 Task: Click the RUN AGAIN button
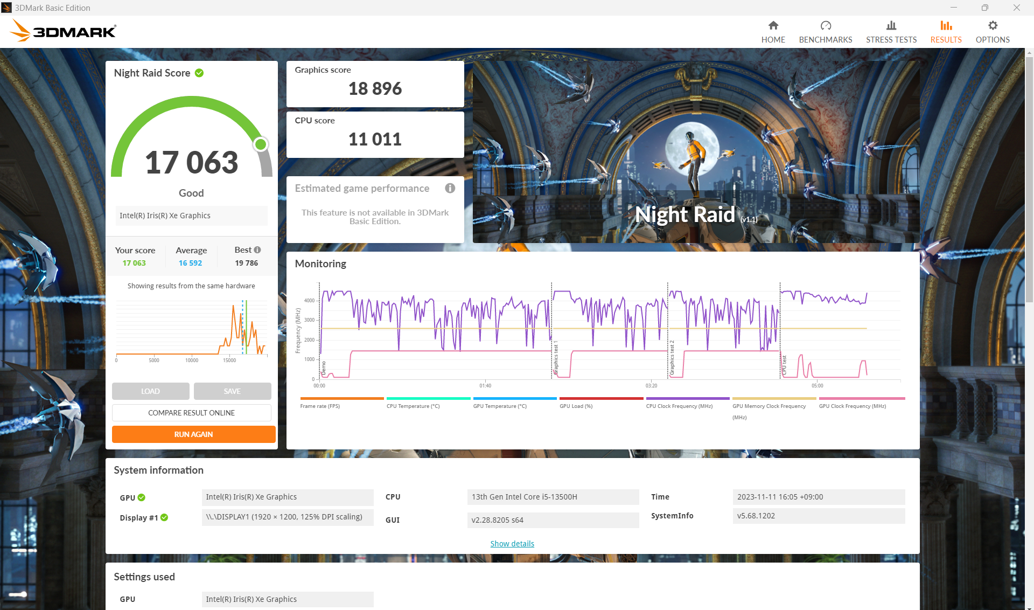coord(193,434)
